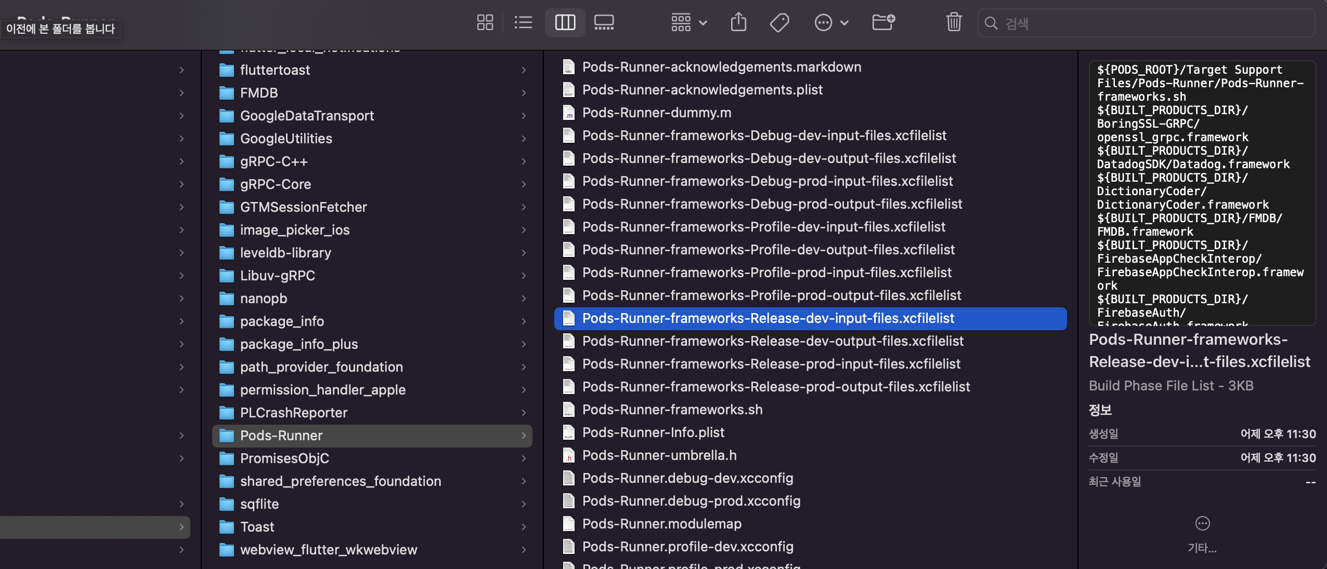Select the gRPC-Core folder
The width and height of the screenshot is (1327, 569).
pos(372,184)
